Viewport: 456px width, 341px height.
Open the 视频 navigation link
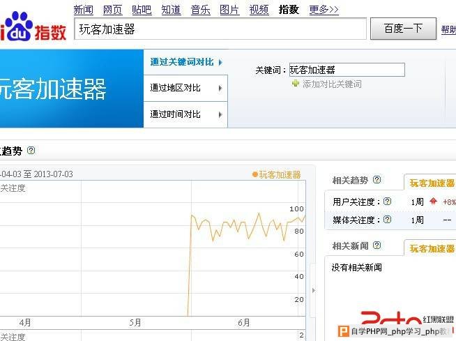pos(259,10)
